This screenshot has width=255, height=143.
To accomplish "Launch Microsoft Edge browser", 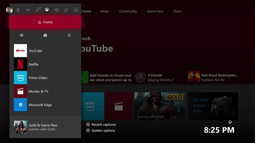I will pos(45,105).
